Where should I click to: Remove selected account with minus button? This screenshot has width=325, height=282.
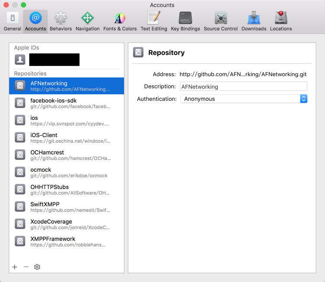(26, 267)
